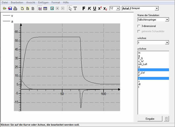175x127 pixels.
Task: Click the a legend entry
Action: tap(8, 21)
